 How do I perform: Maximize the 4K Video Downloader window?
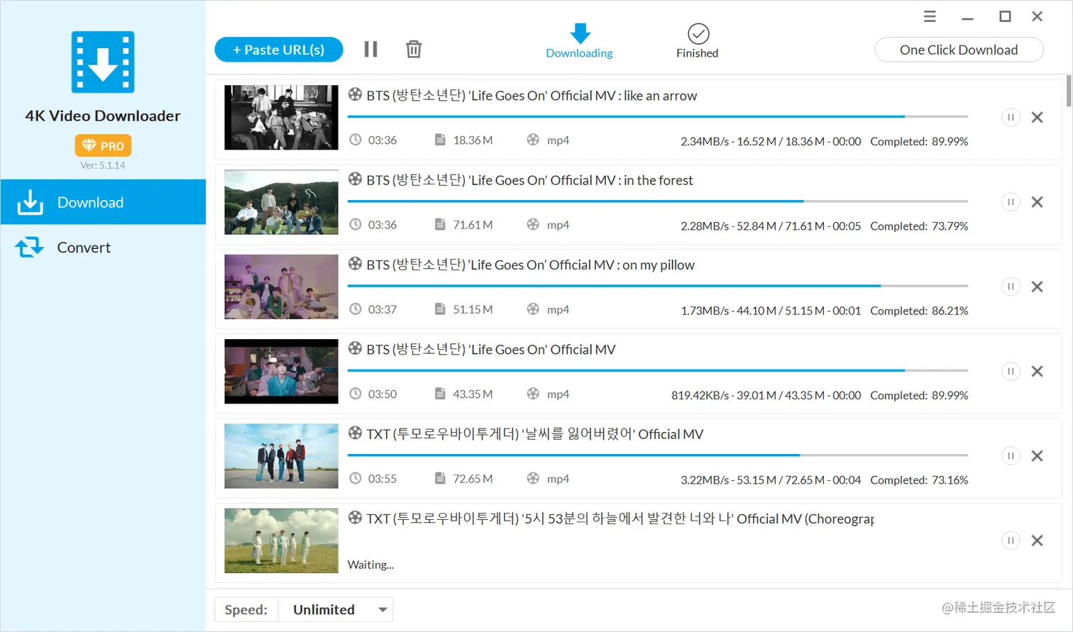tap(1005, 16)
